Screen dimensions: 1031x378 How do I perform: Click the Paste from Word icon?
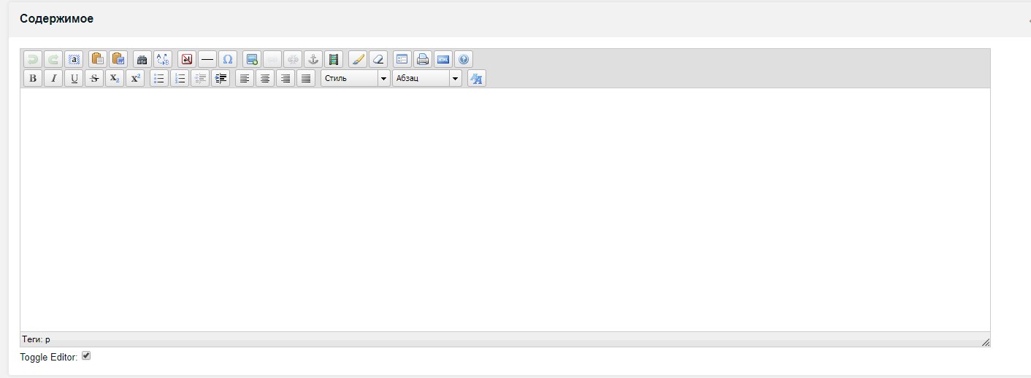[x=118, y=59]
